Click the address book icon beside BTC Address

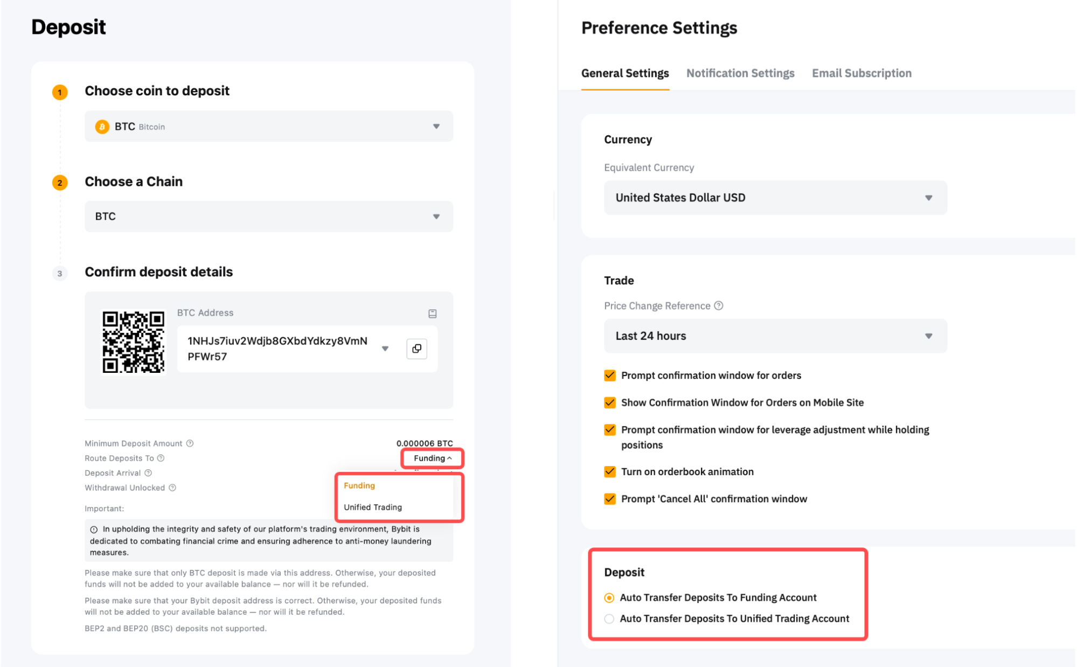pyautogui.click(x=432, y=314)
